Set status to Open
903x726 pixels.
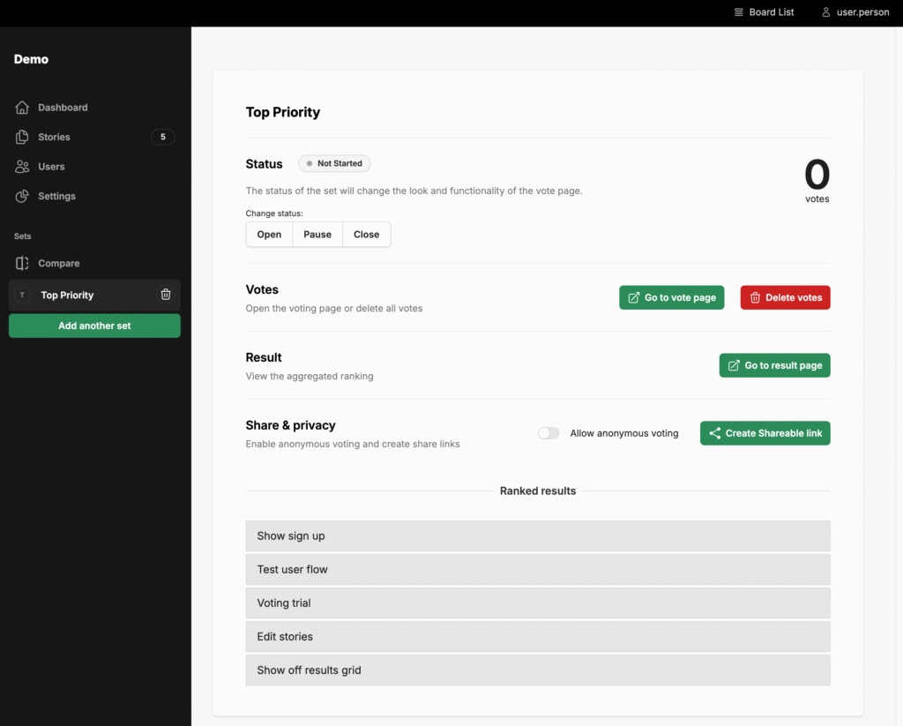click(269, 235)
